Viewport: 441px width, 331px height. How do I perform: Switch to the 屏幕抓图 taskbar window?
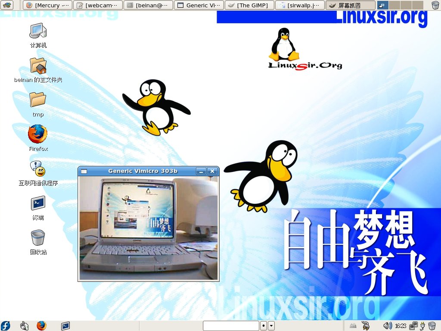point(351,5)
